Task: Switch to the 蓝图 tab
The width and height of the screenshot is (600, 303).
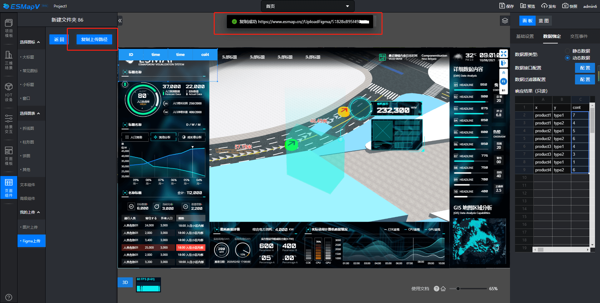Action: click(x=543, y=21)
